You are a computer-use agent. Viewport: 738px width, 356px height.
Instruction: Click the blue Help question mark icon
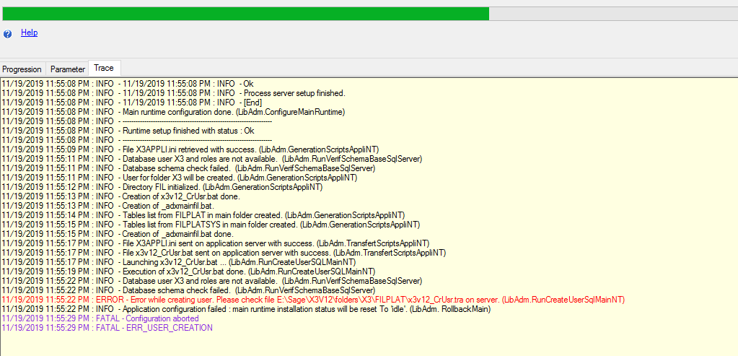point(7,34)
